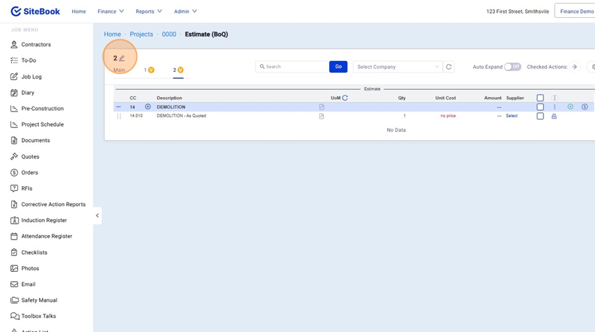Open the note icon on the 14.010 row

[322, 116]
